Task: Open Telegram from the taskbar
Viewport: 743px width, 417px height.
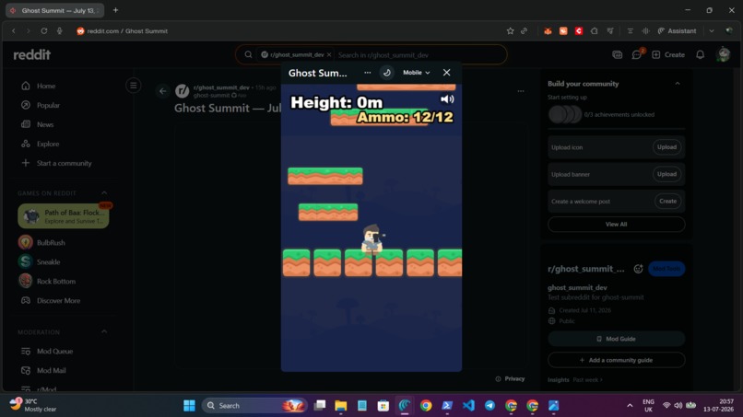Action: pyautogui.click(x=489, y=406)
